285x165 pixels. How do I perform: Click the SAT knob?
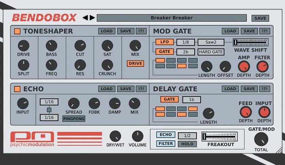click(107, 46)
